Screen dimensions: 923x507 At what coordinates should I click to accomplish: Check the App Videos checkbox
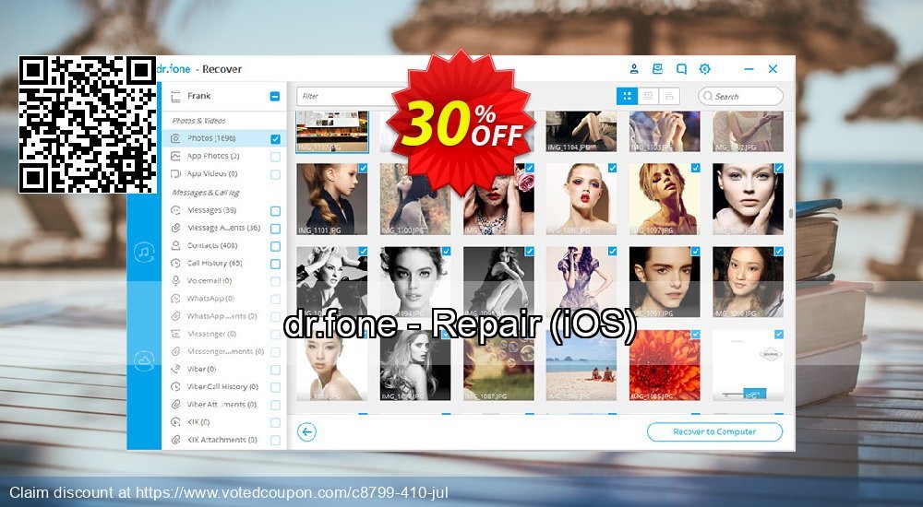[275, 174]
